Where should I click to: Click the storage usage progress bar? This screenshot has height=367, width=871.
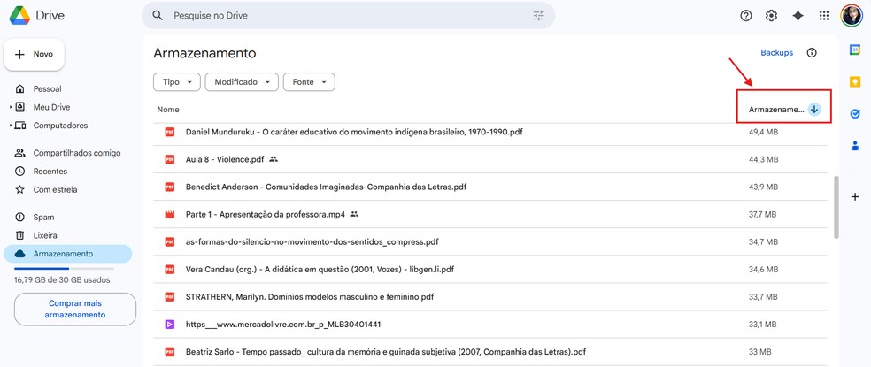(x=64, y=268)
